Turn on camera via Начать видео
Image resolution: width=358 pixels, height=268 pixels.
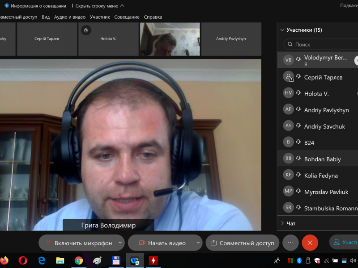162,243
